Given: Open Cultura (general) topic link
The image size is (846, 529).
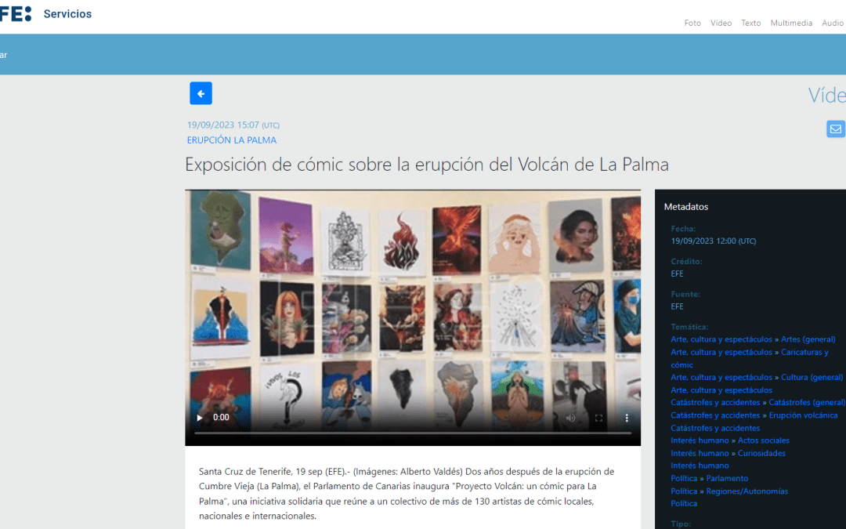Looking at the screenshot, I should click(x=812, y=377).
